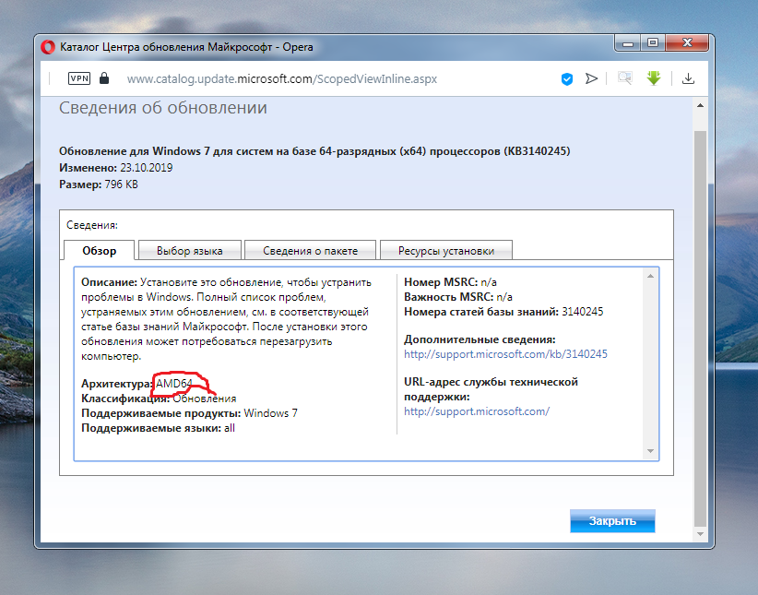Switch to the Выбор языка tab
This screenshot has height=595, width=758.
tap(190, 251)
